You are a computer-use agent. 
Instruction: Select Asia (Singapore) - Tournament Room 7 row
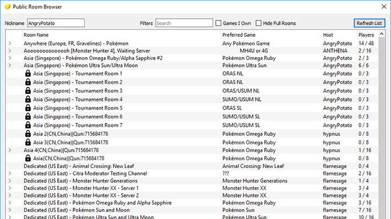point(192,125)
